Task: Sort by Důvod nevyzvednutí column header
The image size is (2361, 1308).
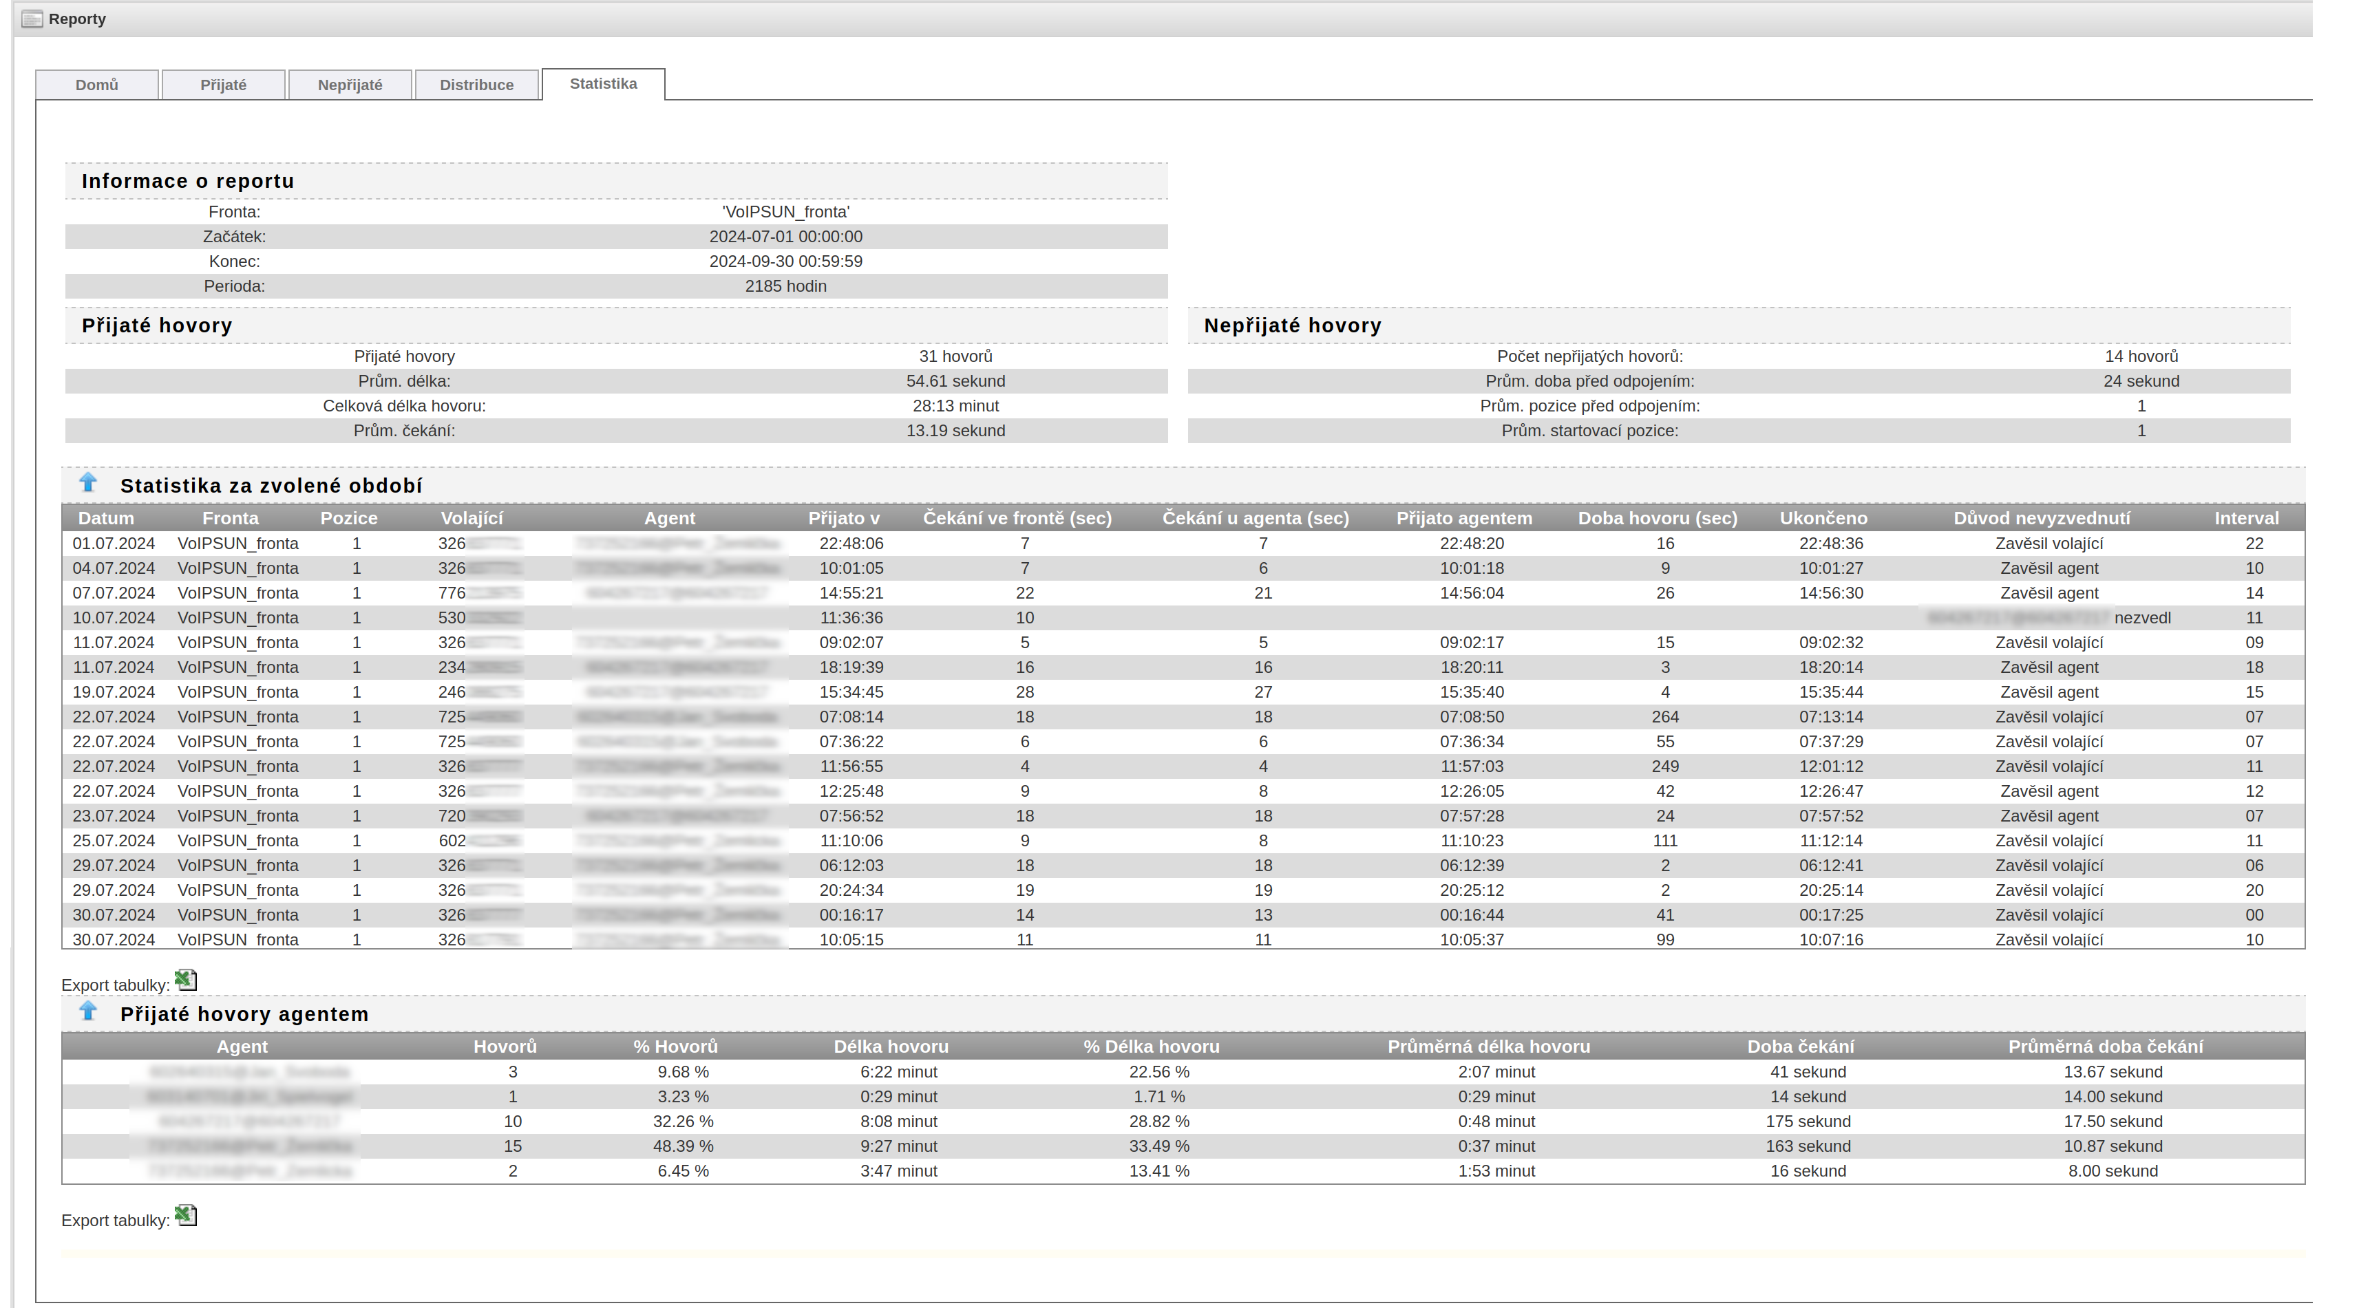Action: [2042, 518]
